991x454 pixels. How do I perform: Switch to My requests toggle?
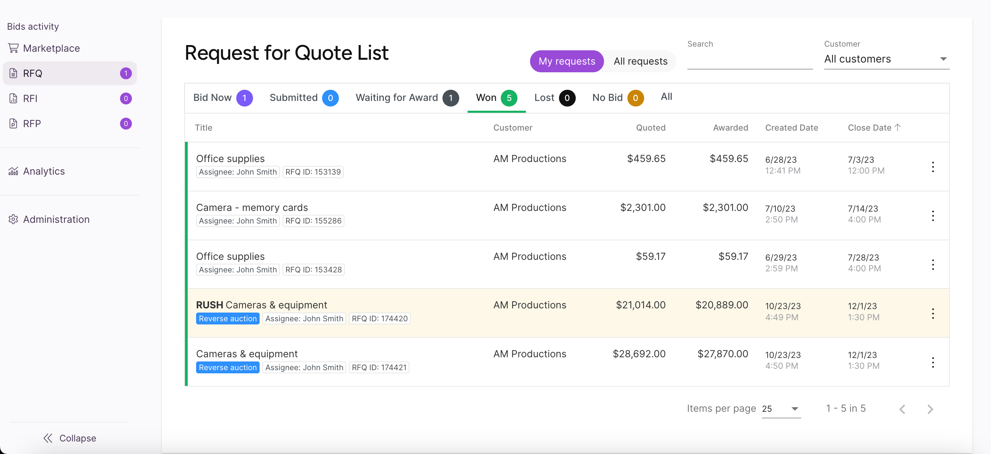567,61
